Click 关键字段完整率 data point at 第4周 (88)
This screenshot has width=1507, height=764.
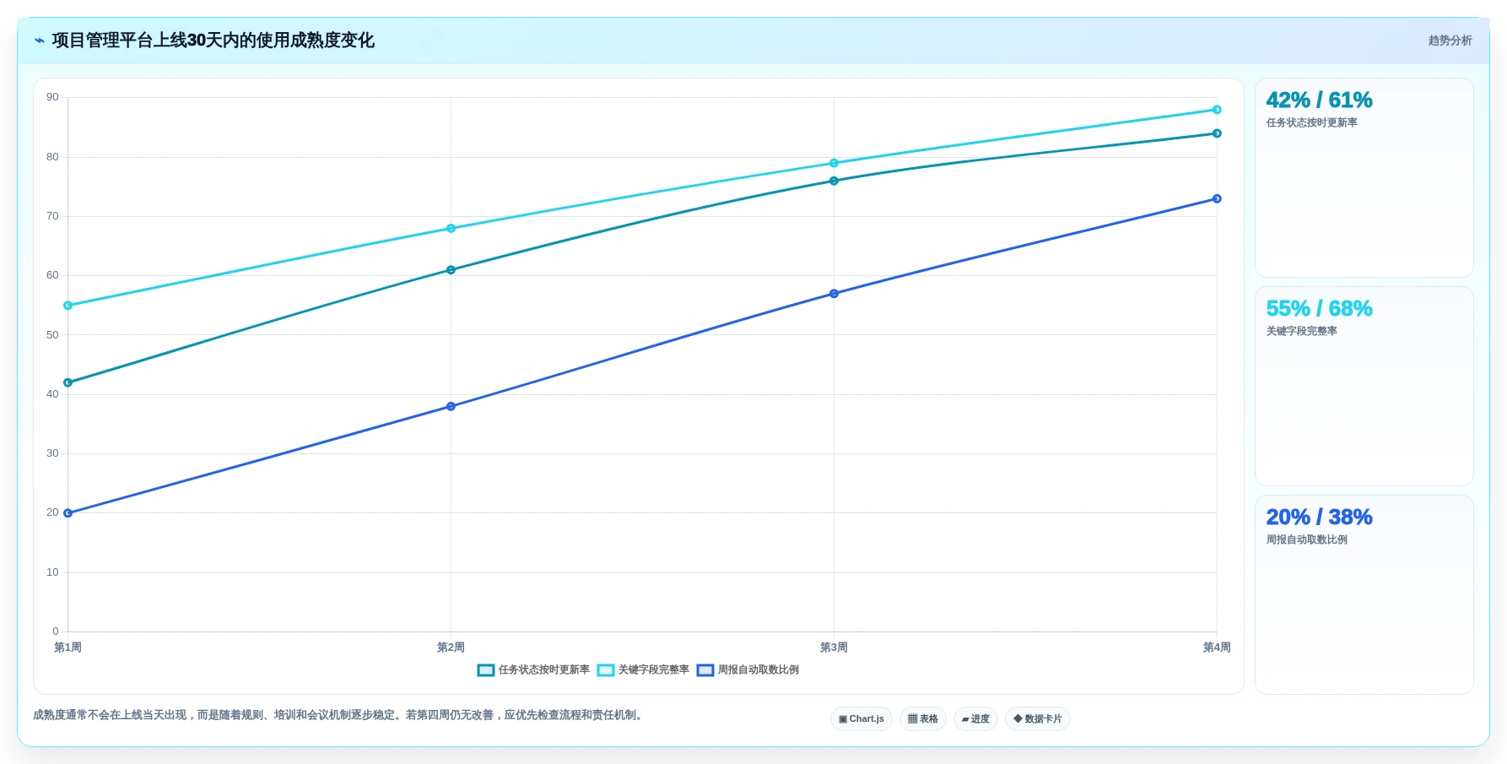[1217, 110]
